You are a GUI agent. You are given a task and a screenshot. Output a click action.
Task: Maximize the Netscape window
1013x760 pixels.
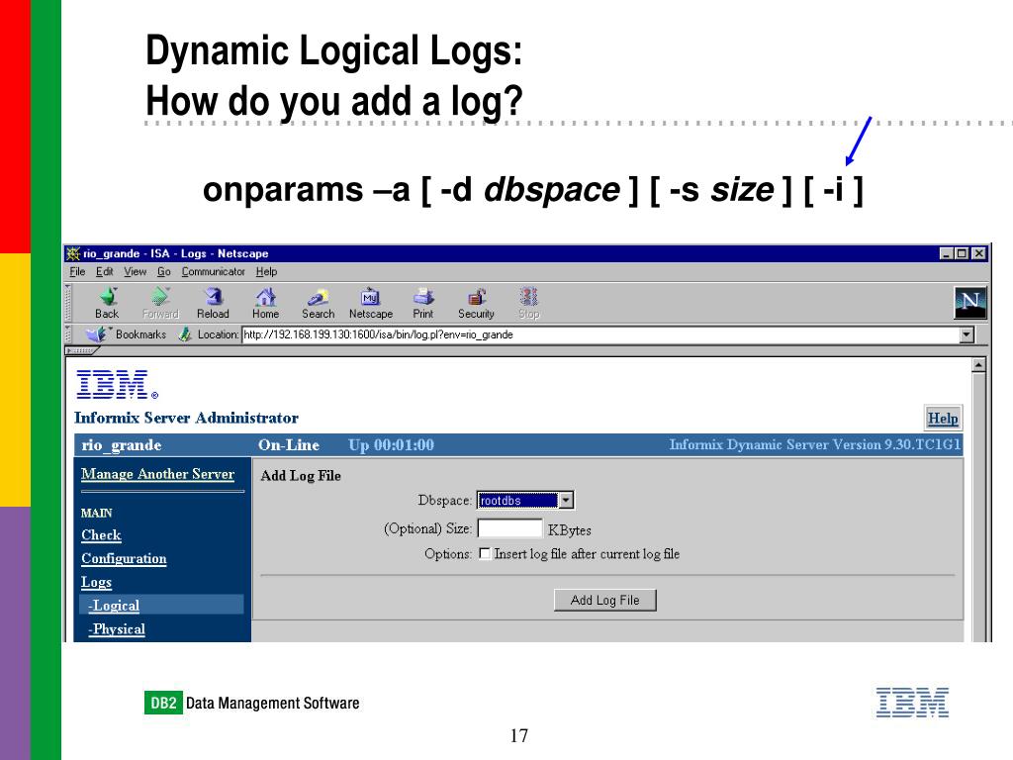[x=962, y=253]
